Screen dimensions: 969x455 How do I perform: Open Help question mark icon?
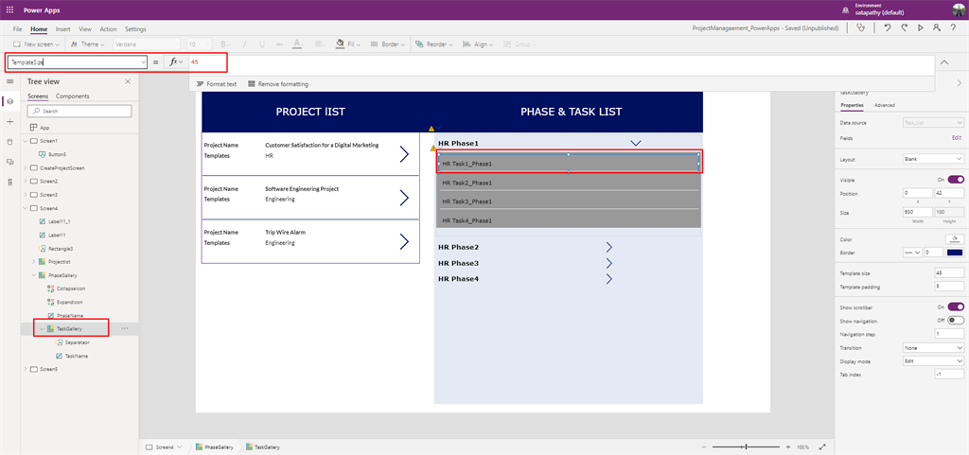954,28
